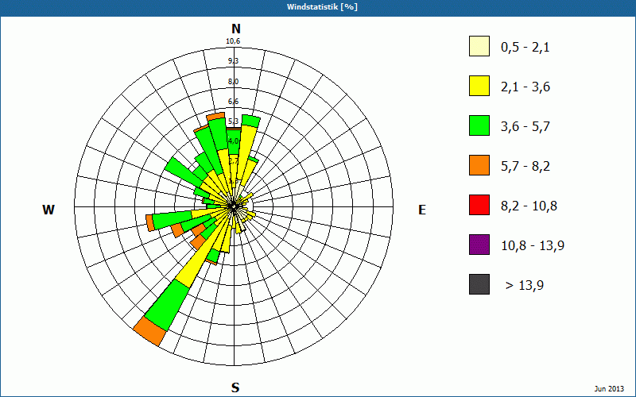Screen dimensions: 636x397
Task: Click the legend label '8,2 - 10,8'
Action: pos(529,206)
